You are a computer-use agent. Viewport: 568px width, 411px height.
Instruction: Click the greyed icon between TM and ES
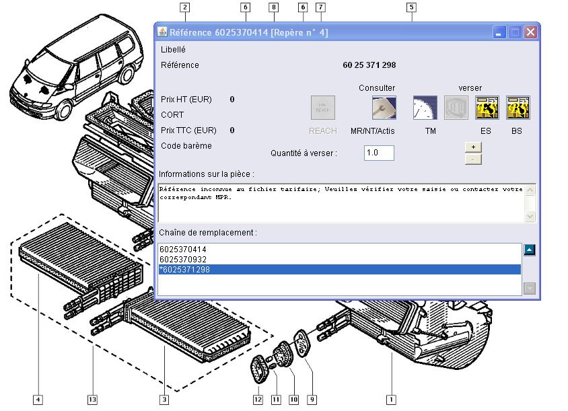(456, 108)
